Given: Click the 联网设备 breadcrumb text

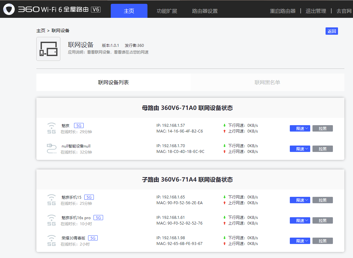Looking at the screenshot, I should (x=60, y=31).
